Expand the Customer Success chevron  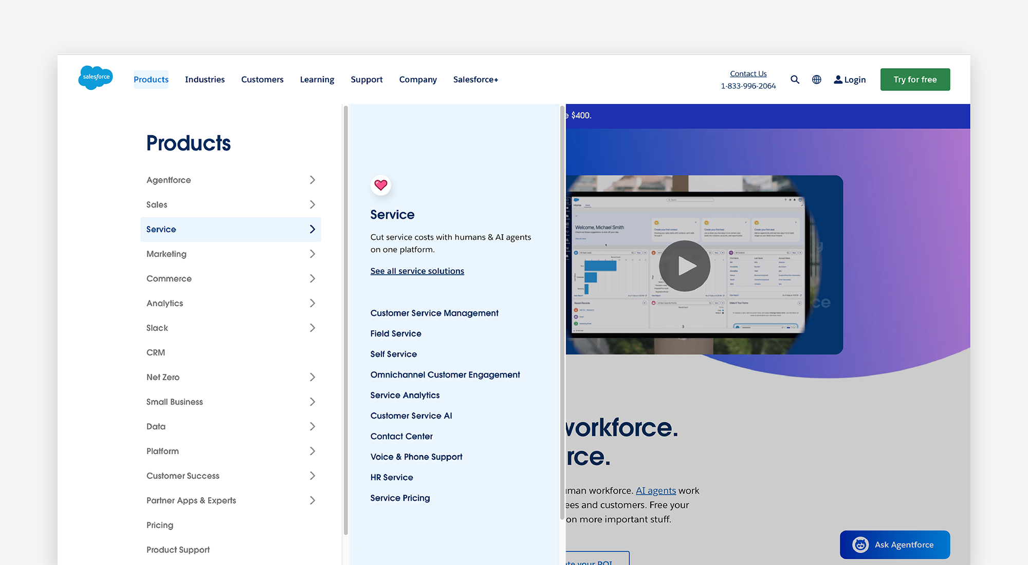pos(312,476)
